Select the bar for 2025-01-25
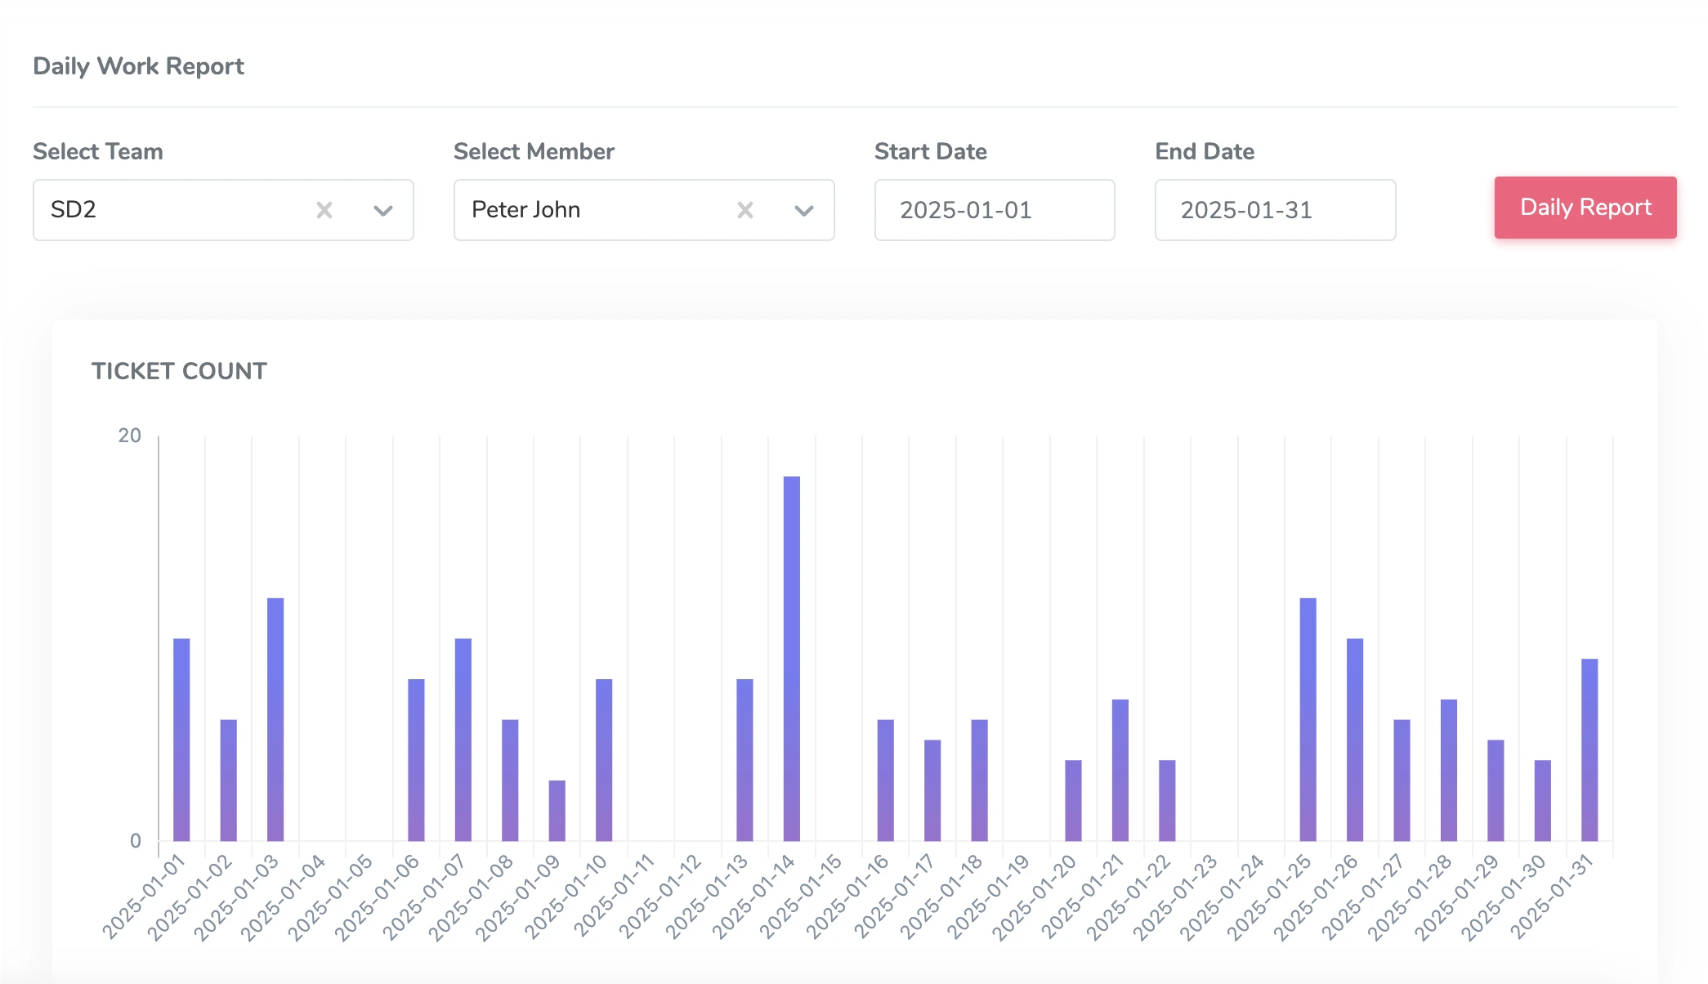Image resolution: width=1708 pixels, height=984 pixels. tap(1308, 719)
